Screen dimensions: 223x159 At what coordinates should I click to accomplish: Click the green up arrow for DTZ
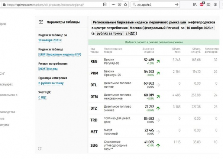click(x=158, y=108)
